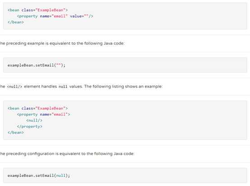Screen dimensions: 250x186
Task: Click sentence 'preceding example is equivalent to the following Java code'
Action: 65,43
